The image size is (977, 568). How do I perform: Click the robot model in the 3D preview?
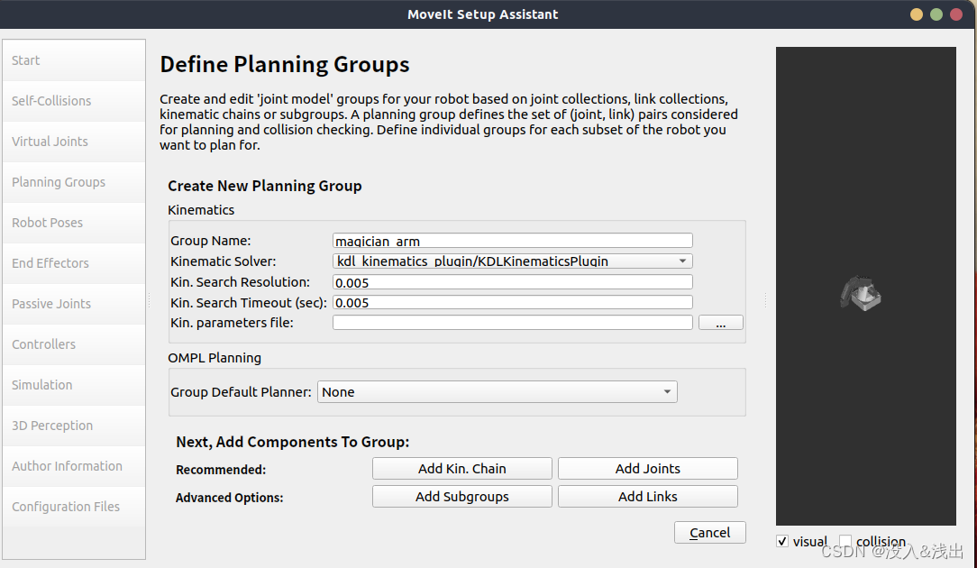pos(860,295)
